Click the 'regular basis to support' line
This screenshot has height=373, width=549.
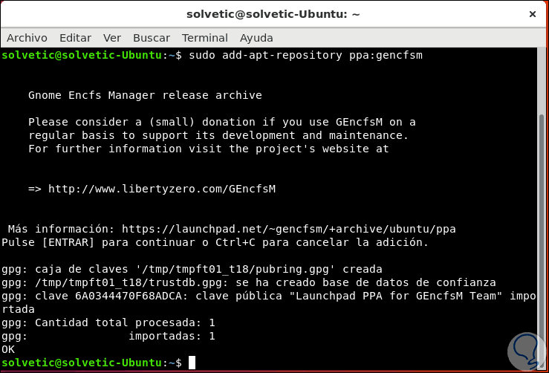[x=218, y=135]
